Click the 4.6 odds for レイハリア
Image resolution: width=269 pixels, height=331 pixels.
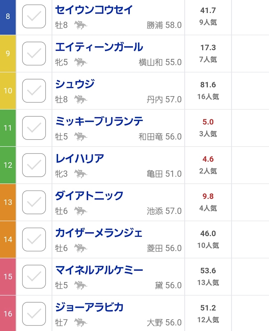(x=208, y=159)
